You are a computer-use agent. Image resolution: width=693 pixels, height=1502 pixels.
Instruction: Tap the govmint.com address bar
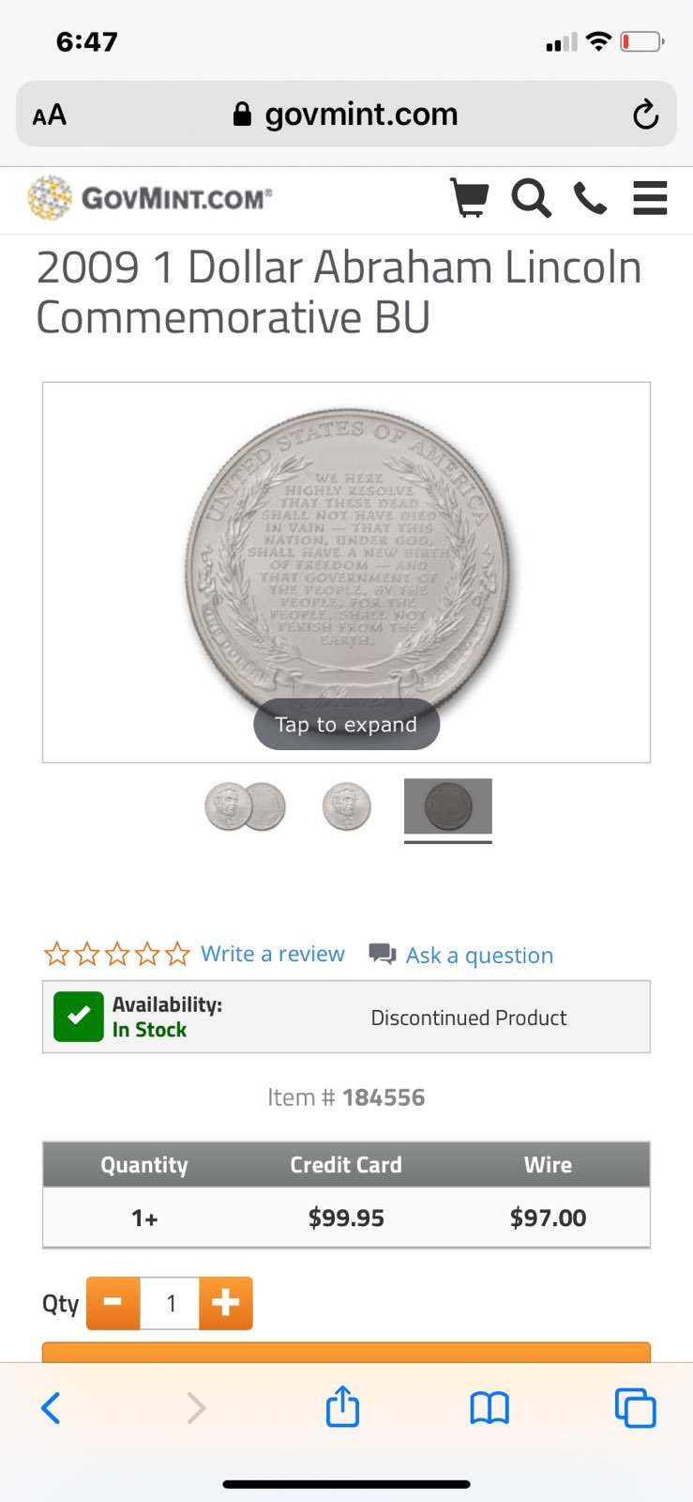pos(346,115)
